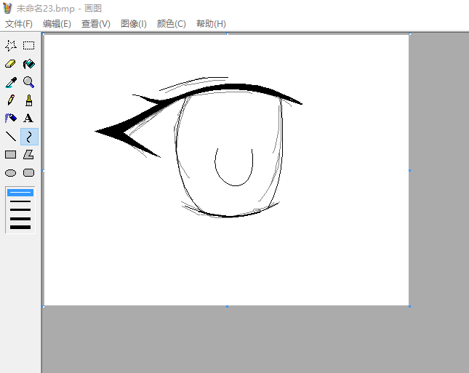Click the title text 未命名23.bmp - 画图
This screenshot has width=469, height=373.
pos(59,9)
